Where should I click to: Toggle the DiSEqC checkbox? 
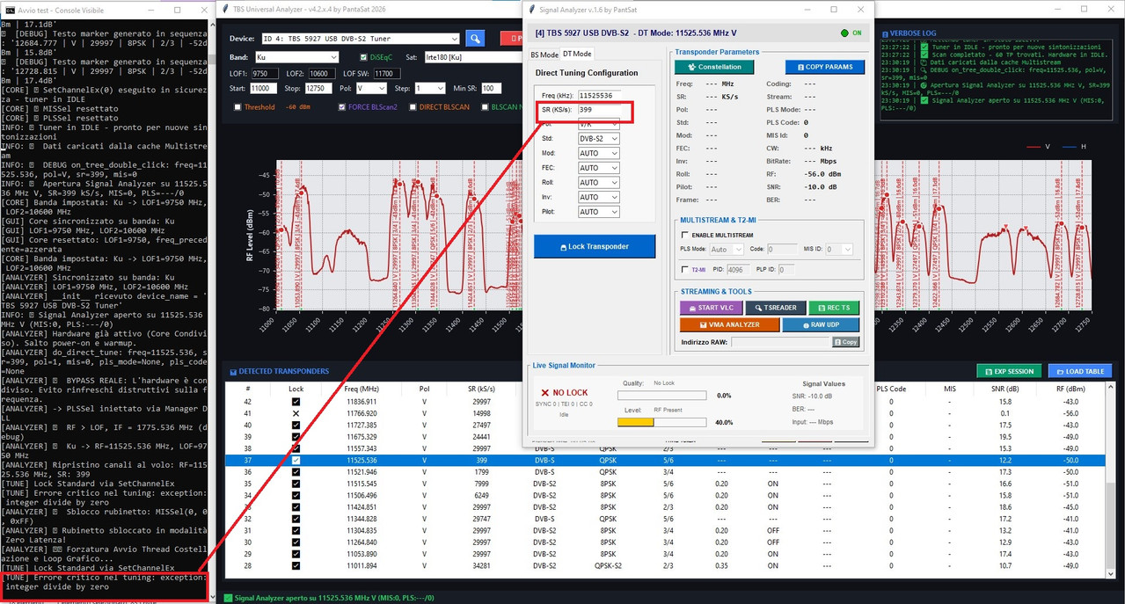[x=363, y=57]
